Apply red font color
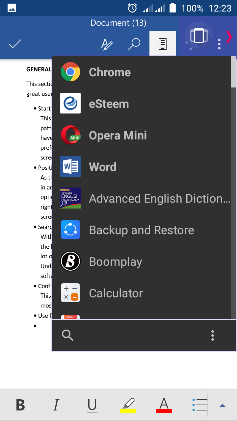The height and width of the screenshot is (421, 237). click(164, 405)
